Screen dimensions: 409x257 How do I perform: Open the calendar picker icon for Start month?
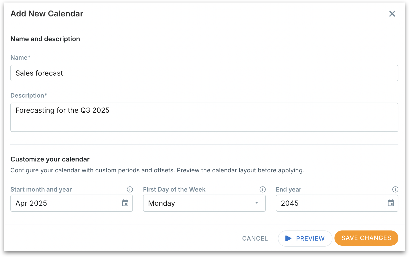[x=125, y=203]
